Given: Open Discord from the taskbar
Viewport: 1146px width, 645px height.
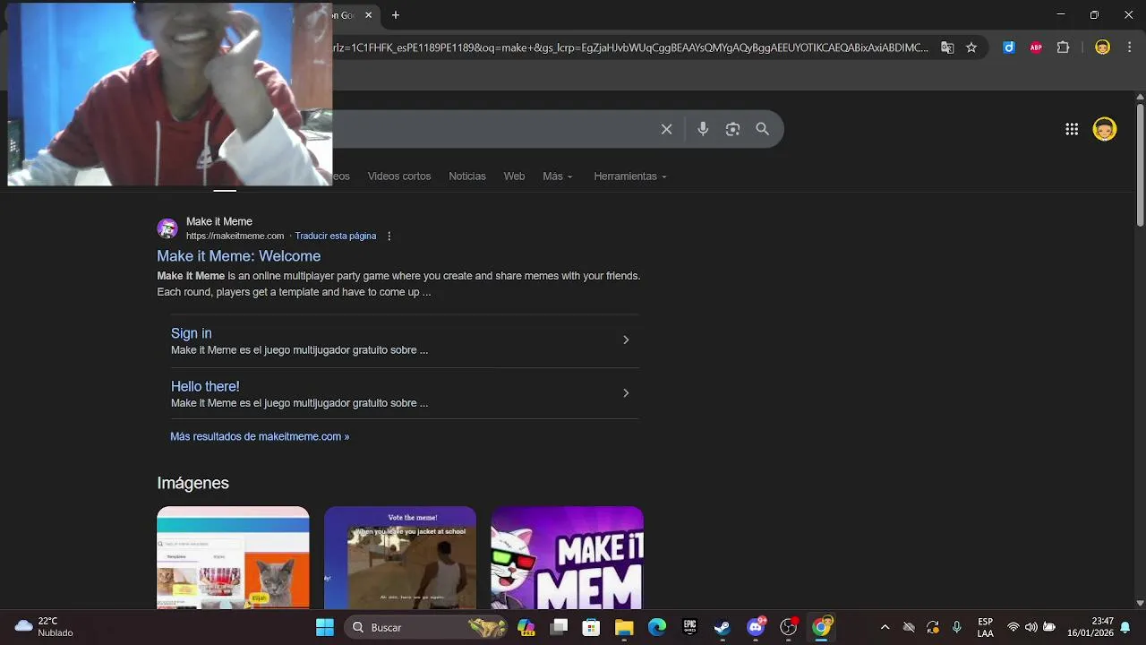Looking at the screenshot, I should tap(756, 627).
